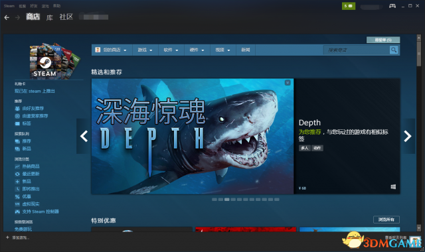The height and width of the screenshot is (252, 425).
Task: Show next featured game
Action: [x=408, y=136]
